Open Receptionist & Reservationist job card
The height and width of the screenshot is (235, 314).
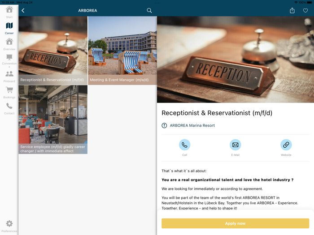coord(53,51)
